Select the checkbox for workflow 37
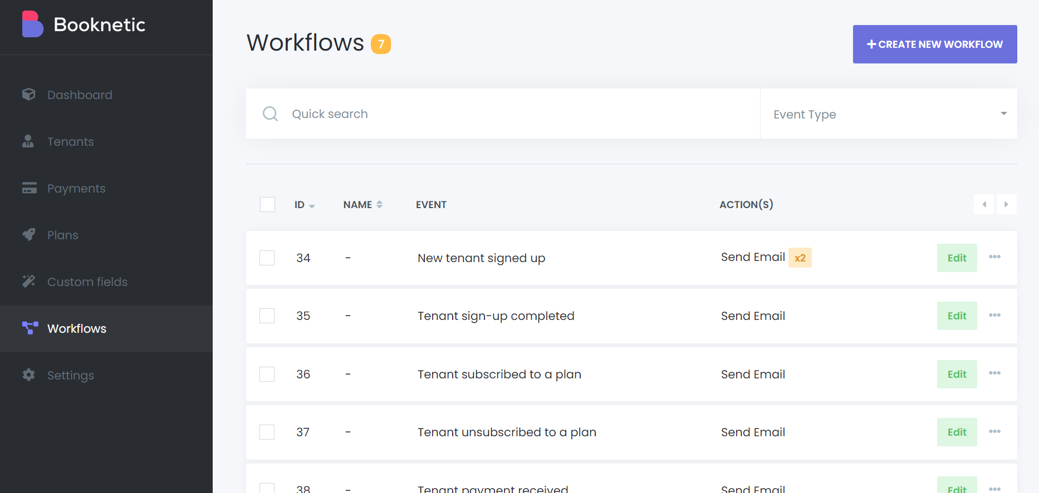Viewport: 1039px width, 493px height. [267, 432]
